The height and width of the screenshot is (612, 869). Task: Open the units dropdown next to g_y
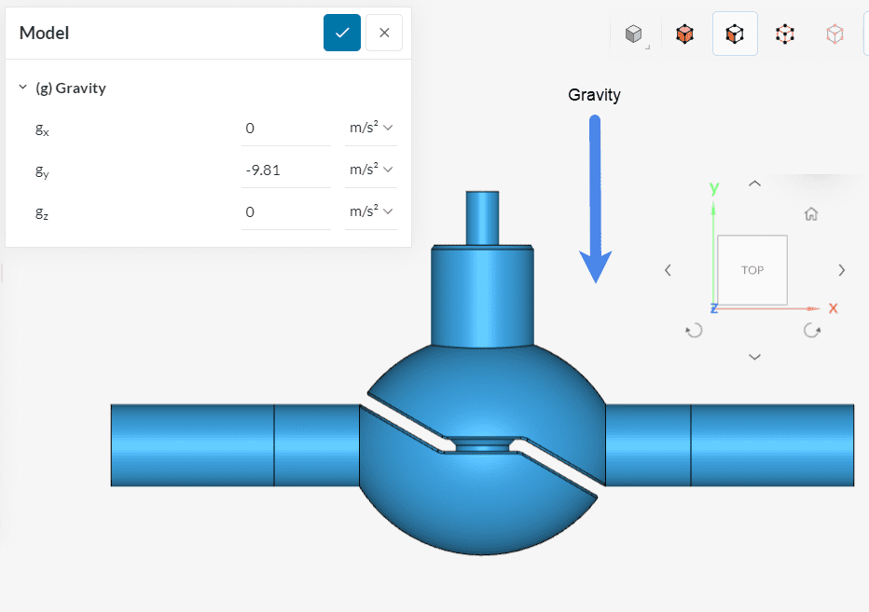coord(371,170)
